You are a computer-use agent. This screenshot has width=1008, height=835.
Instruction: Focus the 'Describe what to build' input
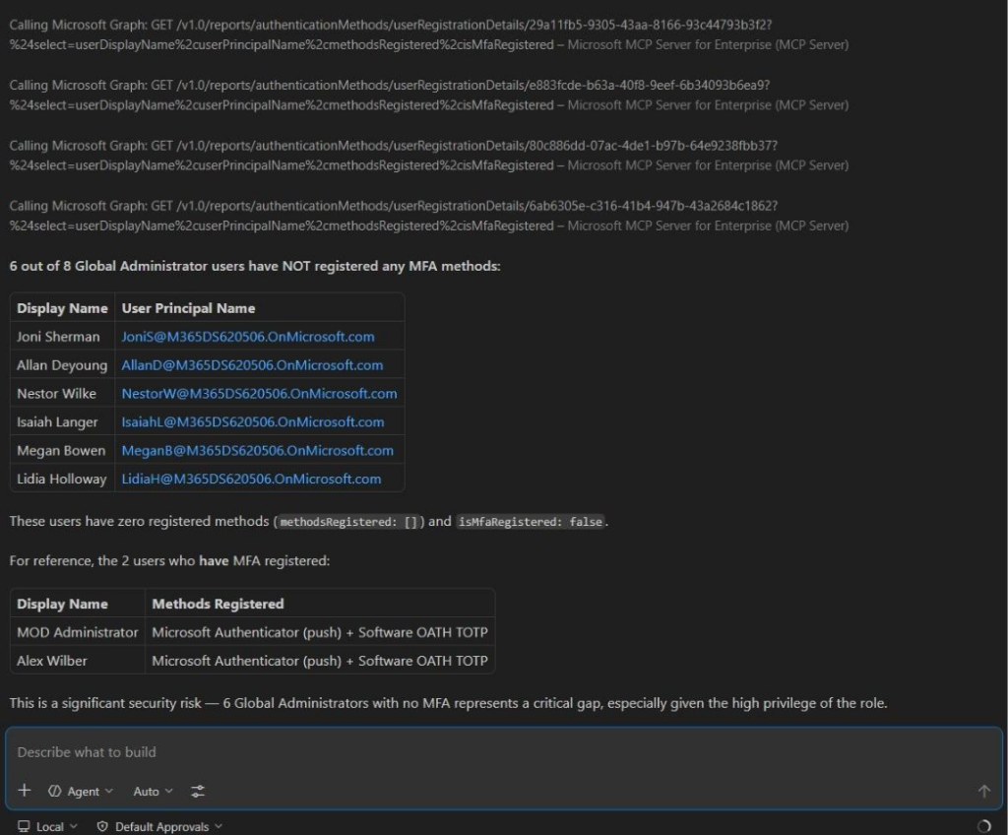point(492,752)
